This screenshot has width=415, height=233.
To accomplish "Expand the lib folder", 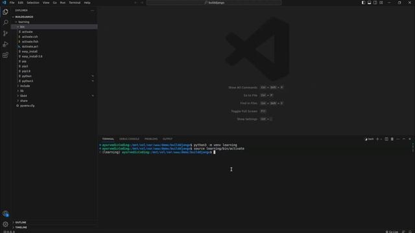I will point(54,91).
